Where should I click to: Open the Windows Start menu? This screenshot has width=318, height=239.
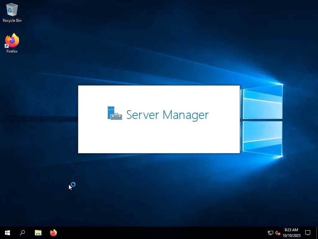[x=7, y=233]
